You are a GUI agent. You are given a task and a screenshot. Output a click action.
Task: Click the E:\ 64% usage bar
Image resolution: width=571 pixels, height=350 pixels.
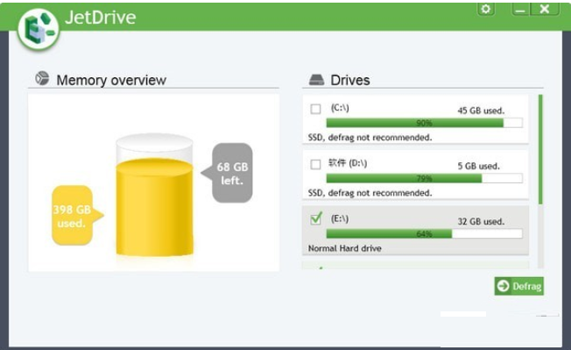[424, 233]
